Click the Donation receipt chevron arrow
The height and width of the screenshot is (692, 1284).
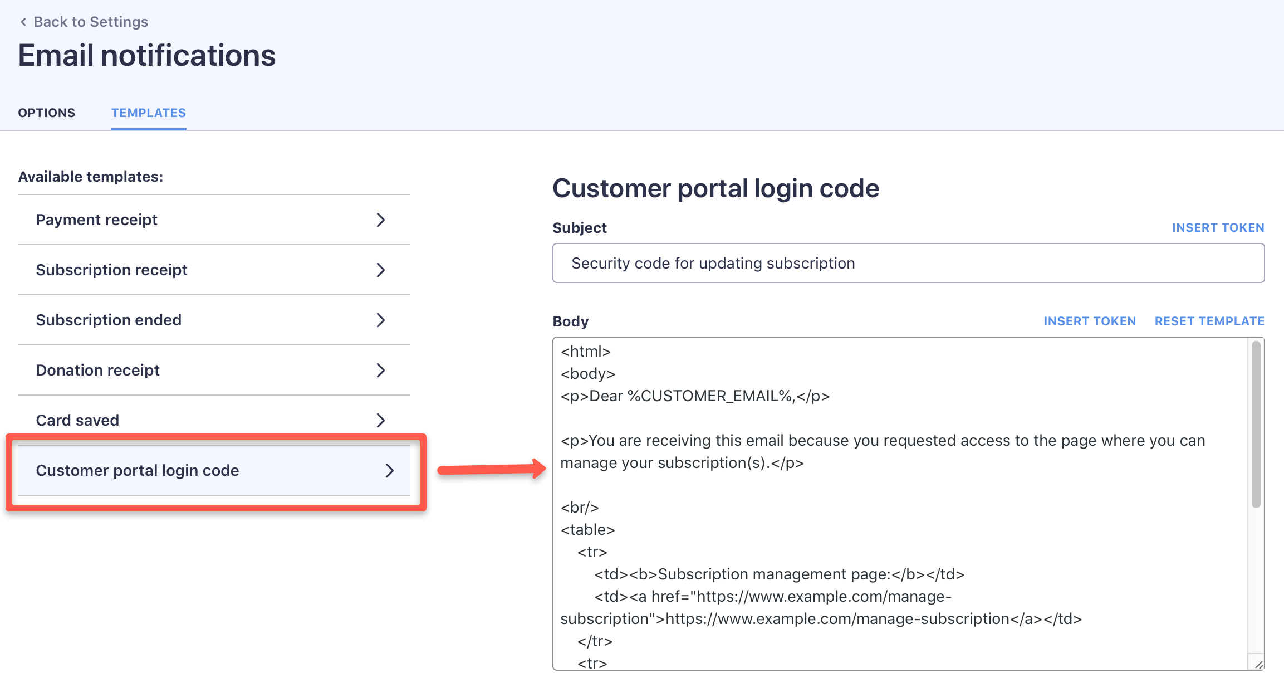point(381,371)
